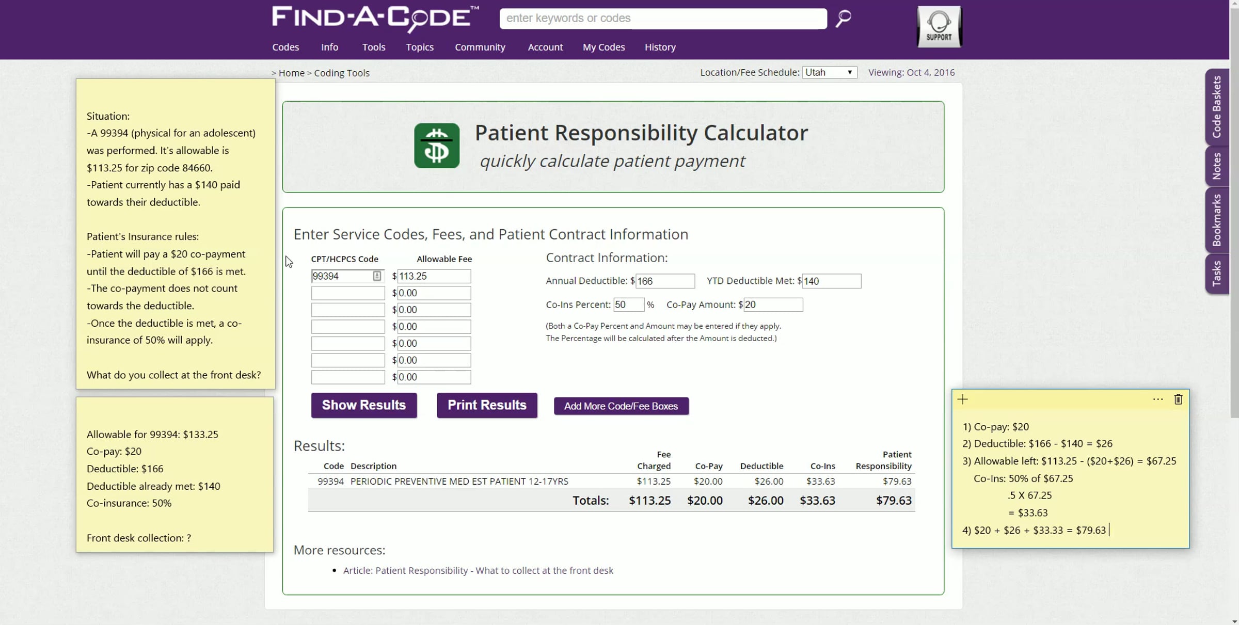Add a new sticky note with plus icon

point(962,399)
